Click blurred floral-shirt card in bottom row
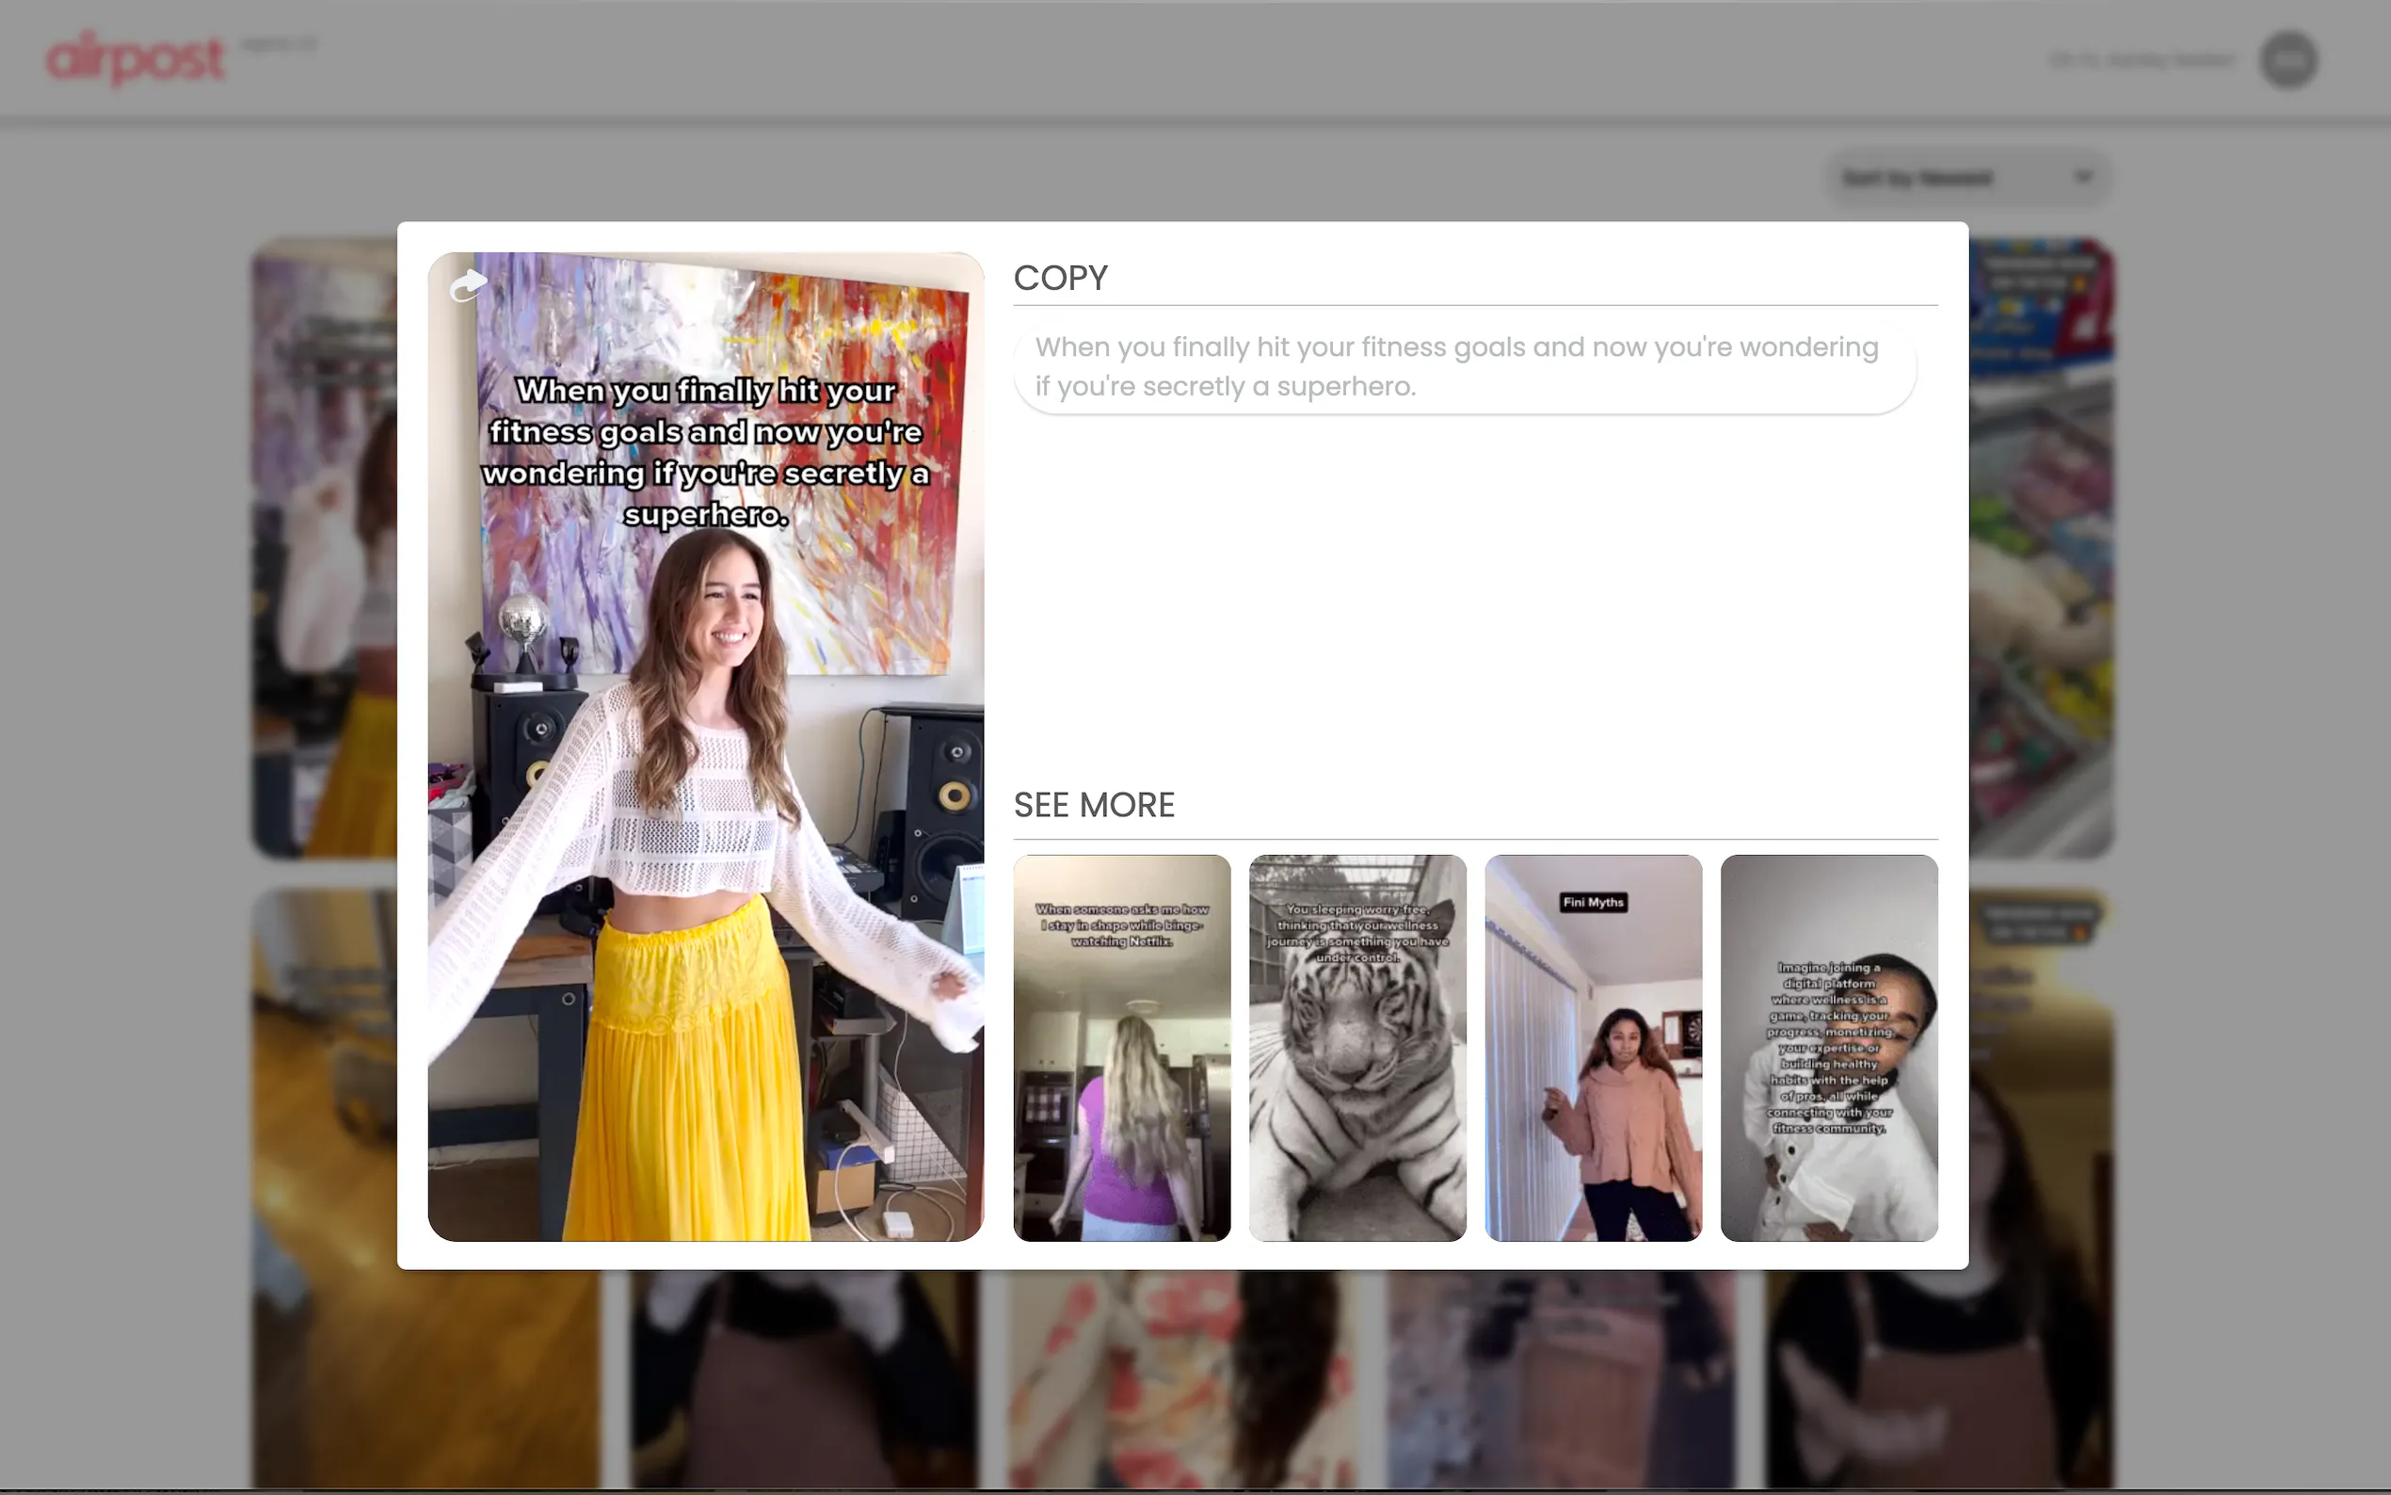Screen dimensions: 2391x1495 coord(1181,1379)
